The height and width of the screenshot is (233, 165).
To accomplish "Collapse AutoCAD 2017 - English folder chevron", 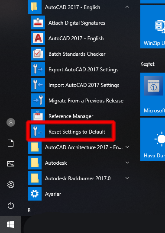I will pyautogui.click(x=127, y=7).
